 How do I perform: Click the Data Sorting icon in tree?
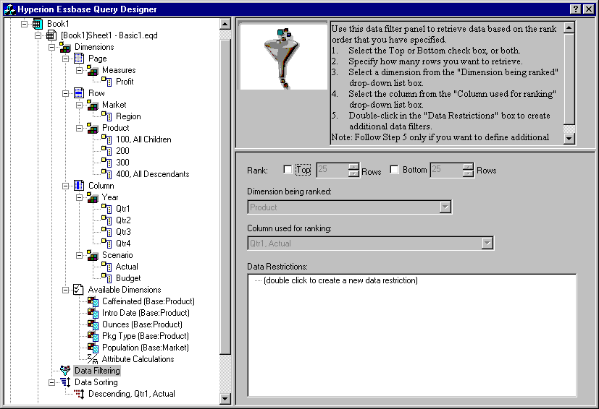[x=65, y=382]
